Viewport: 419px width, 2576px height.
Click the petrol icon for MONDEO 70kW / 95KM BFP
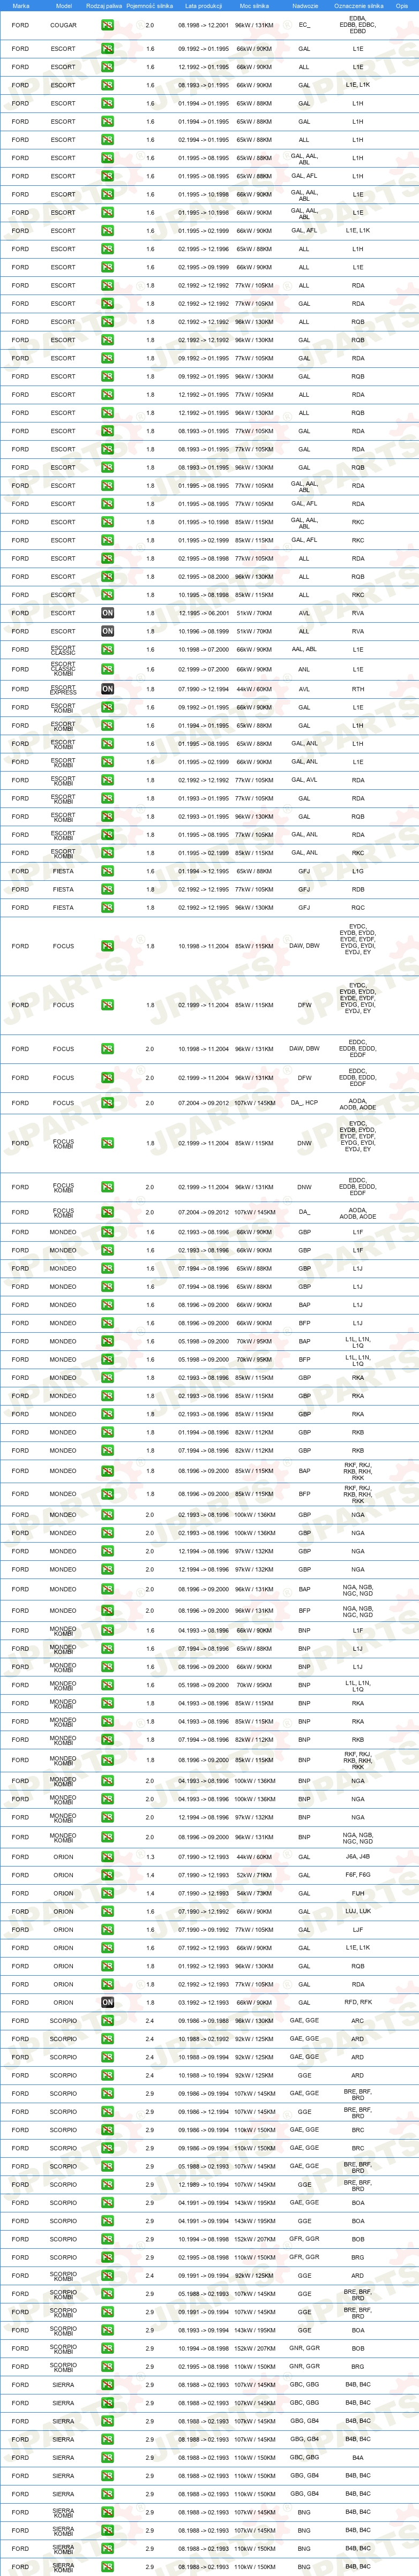107,1359
